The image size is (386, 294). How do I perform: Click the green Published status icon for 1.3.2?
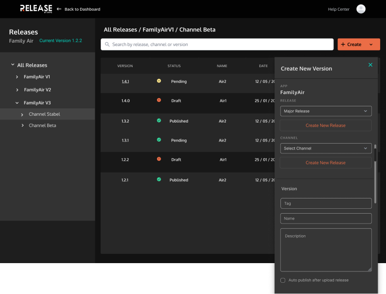159,121
